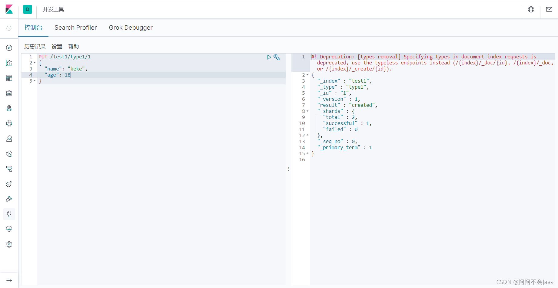The width and height of the screenshot is (558, 288).
Task: Open recently viewed clock icon
Action: point(9,28)
